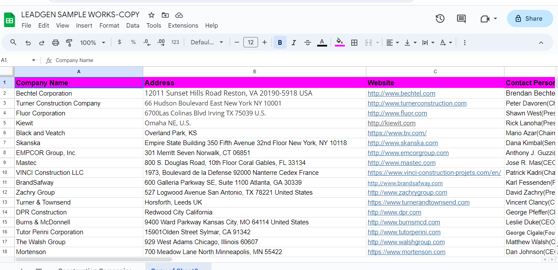Image resolution: width=558 pixels, height=270 pixels.
Task: Open the Extensions menu
Action: [183, 25]
